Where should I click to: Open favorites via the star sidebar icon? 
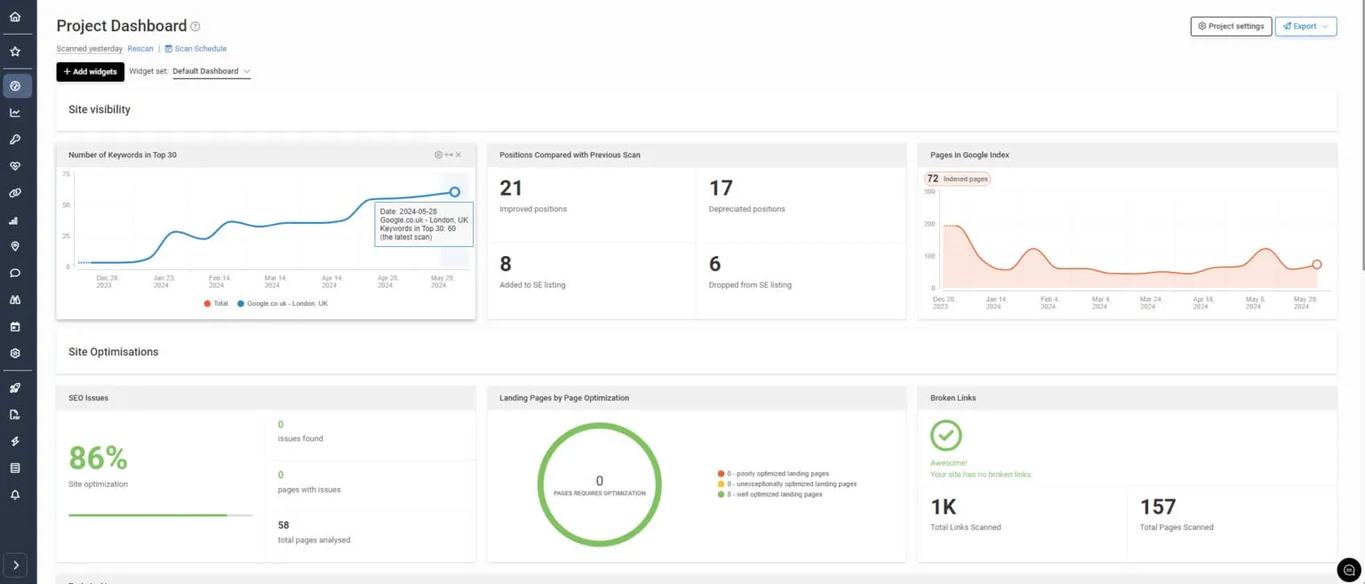pyautogui.click(x=15, y=52)
